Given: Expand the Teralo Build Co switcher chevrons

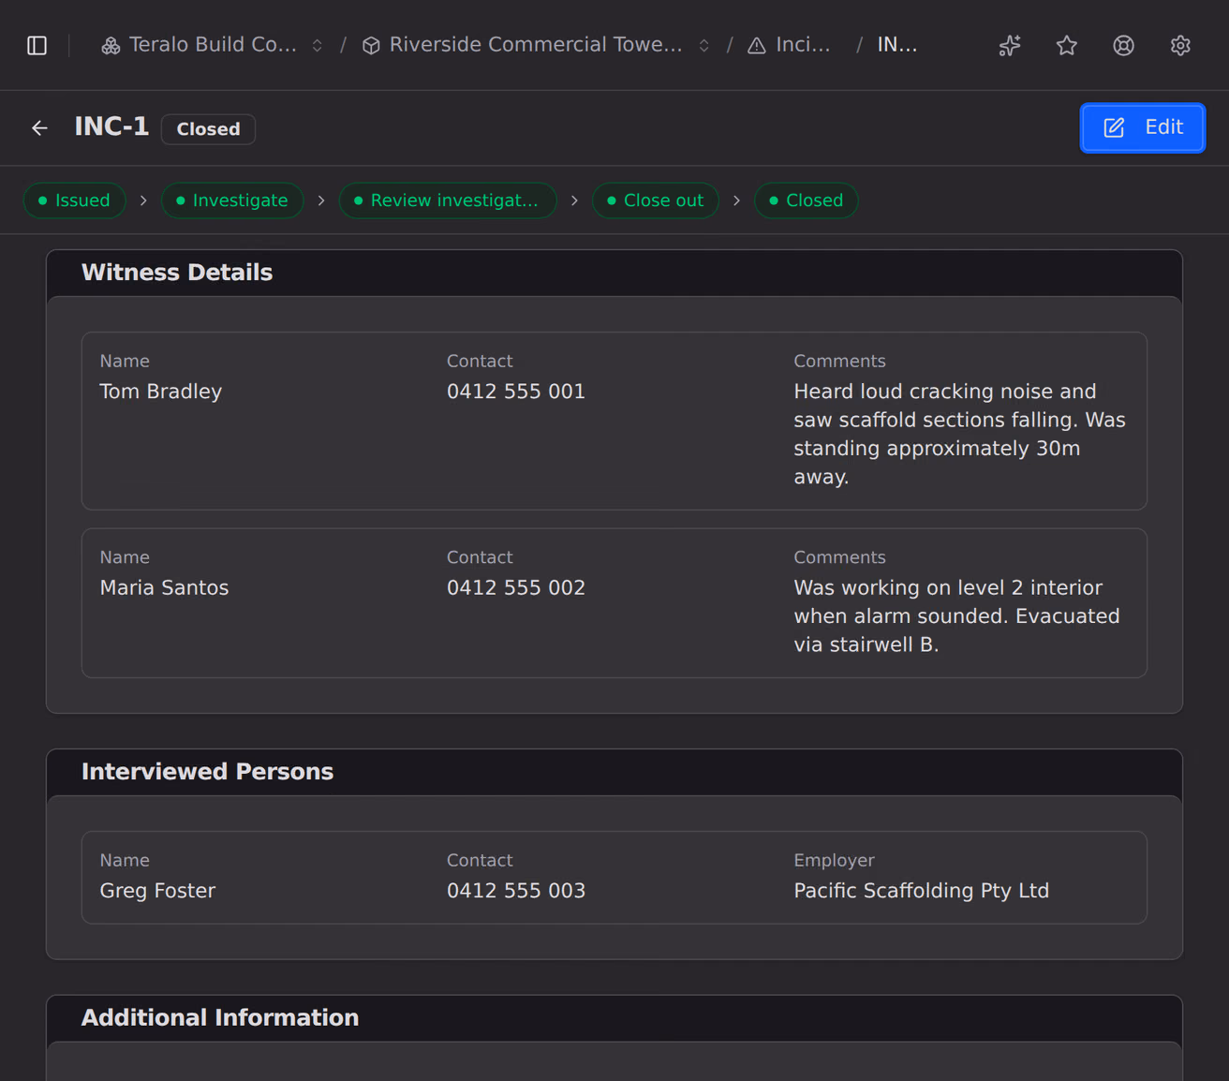Looking at the screenshot, I should [x=318, y=45].
